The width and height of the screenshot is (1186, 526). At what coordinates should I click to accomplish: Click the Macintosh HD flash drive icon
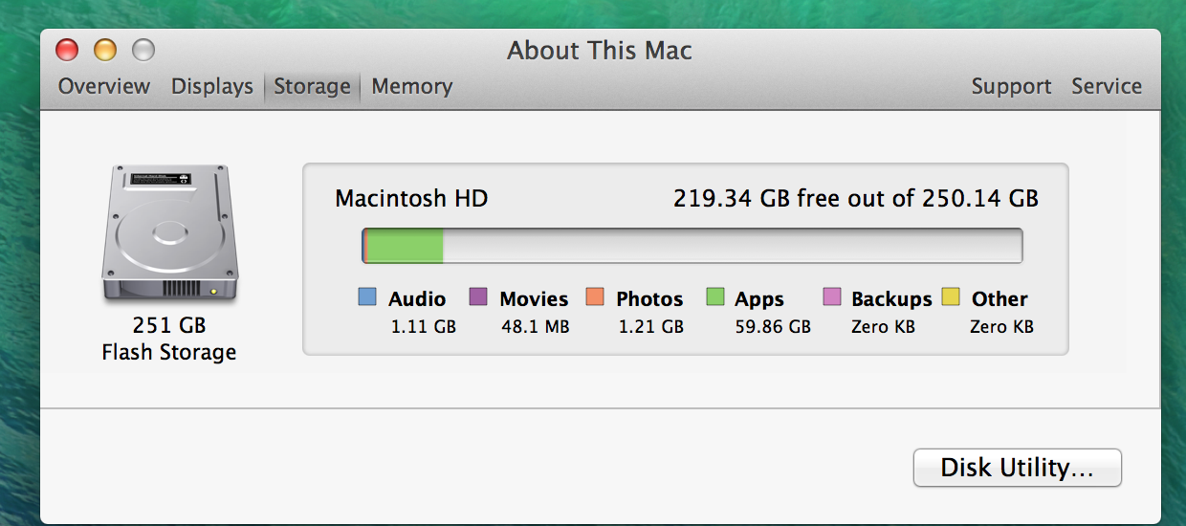[x=169, y=234]
